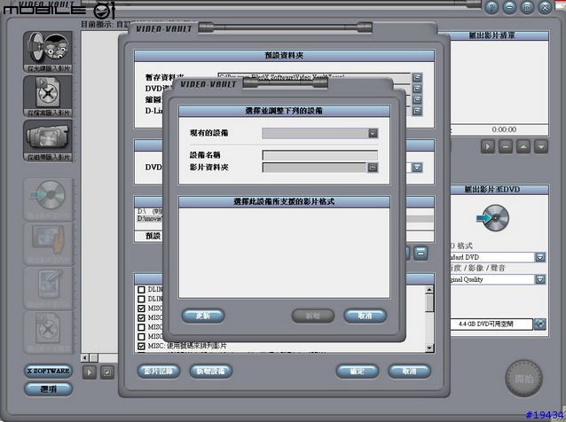Image resolution: width=566 pixels, height=422 pixels.
Task: Click the import from disc icon
Action: 48,51
